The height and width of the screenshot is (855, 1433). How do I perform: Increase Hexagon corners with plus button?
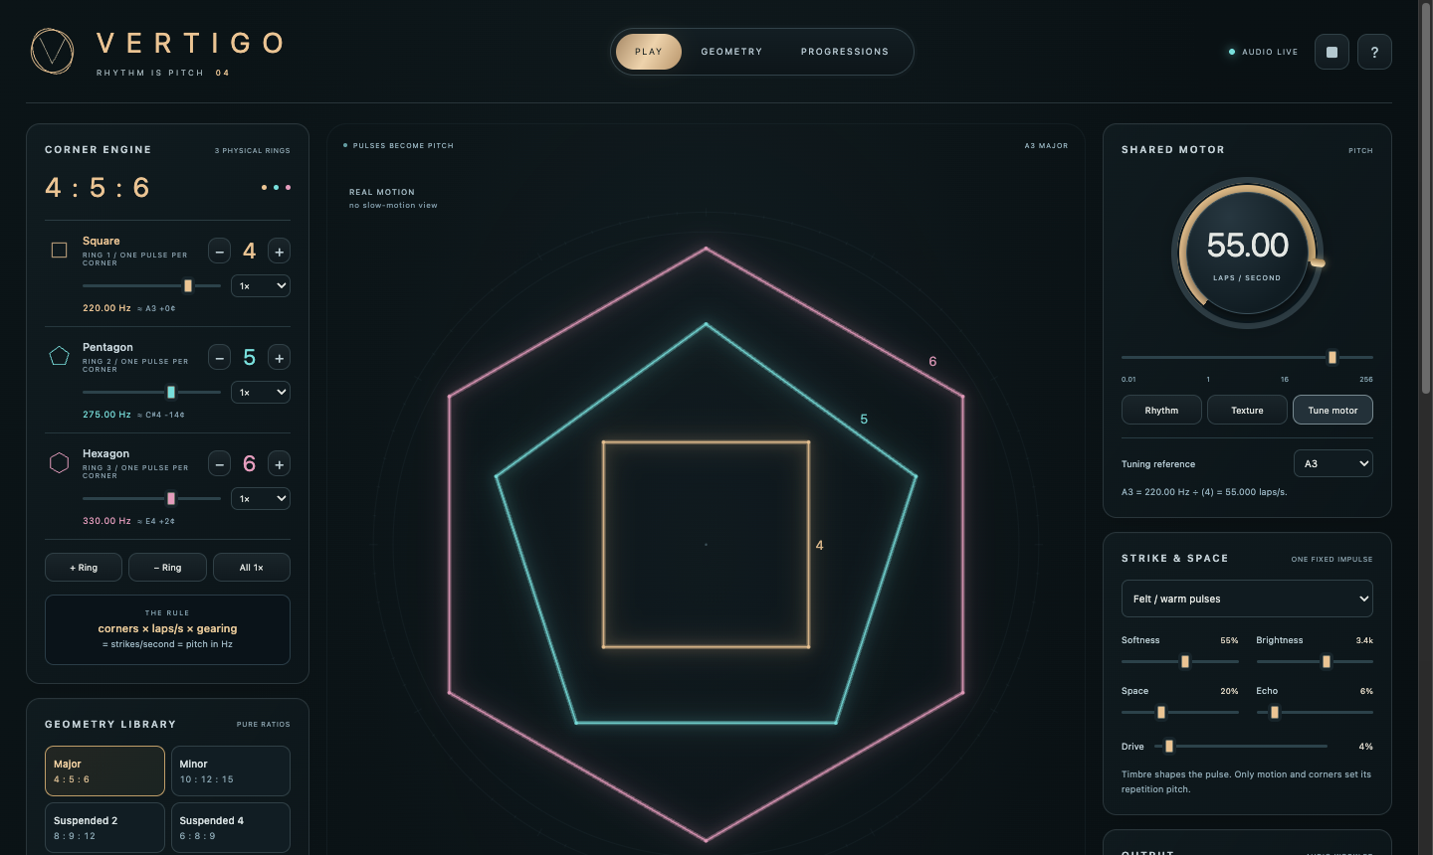280,464
